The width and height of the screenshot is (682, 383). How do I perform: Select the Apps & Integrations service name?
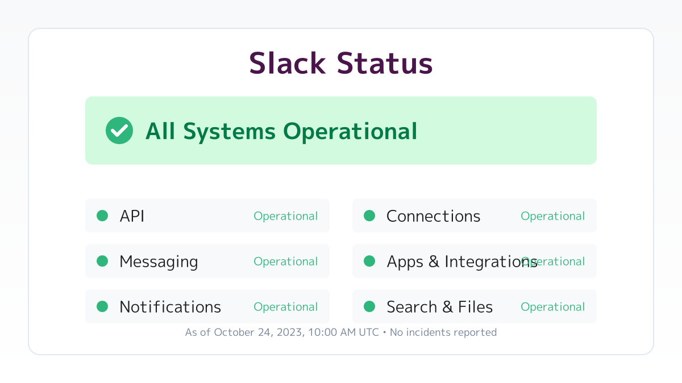pyautogui.click(x=462, y=262)
